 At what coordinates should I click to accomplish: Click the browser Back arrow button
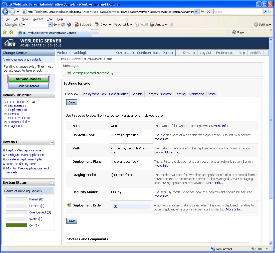(x=5, y=12)
